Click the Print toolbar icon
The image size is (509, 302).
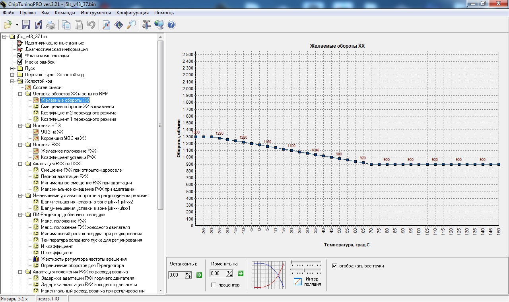coord(51,25)
